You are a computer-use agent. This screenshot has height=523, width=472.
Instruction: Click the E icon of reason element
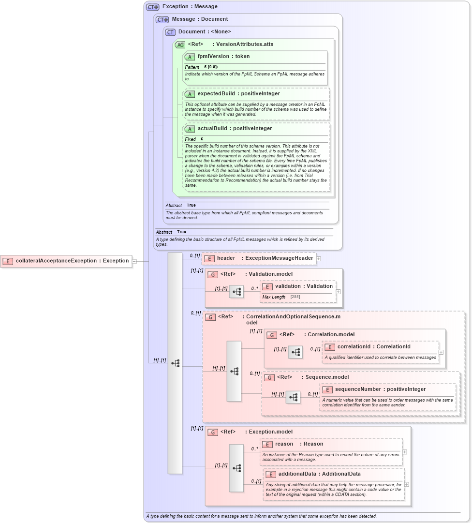[x=267, y=444]
